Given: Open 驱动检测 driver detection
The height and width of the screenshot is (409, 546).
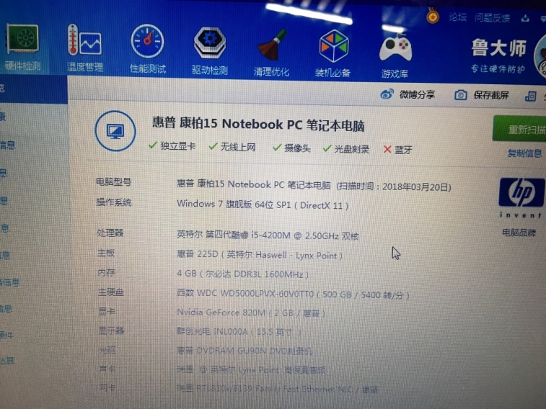Looking at the screenshot, I should [210, 50].
